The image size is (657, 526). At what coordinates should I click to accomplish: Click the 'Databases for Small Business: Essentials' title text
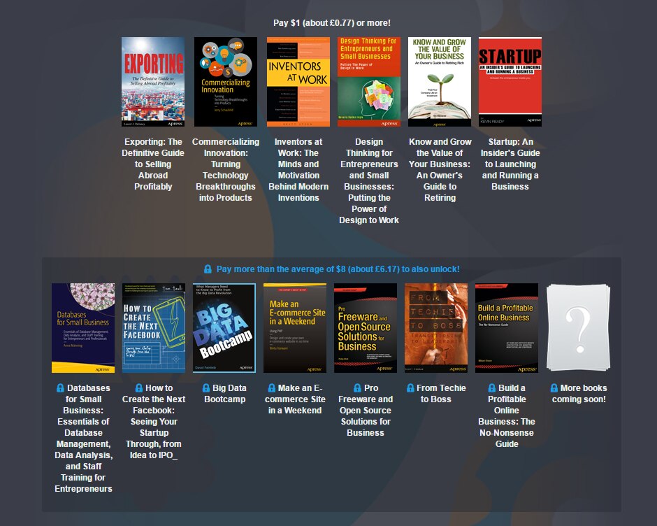[x=83, y=439]
